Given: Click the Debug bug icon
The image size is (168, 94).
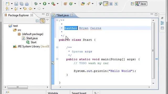Looking at the screenshot, I should [36, 4].
